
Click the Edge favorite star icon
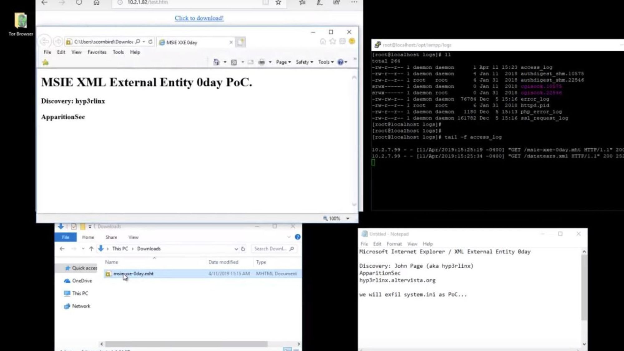[278, 2]
